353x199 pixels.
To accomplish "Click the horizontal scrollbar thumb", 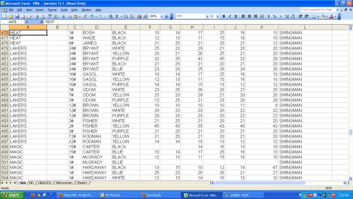I will point(260,183).
